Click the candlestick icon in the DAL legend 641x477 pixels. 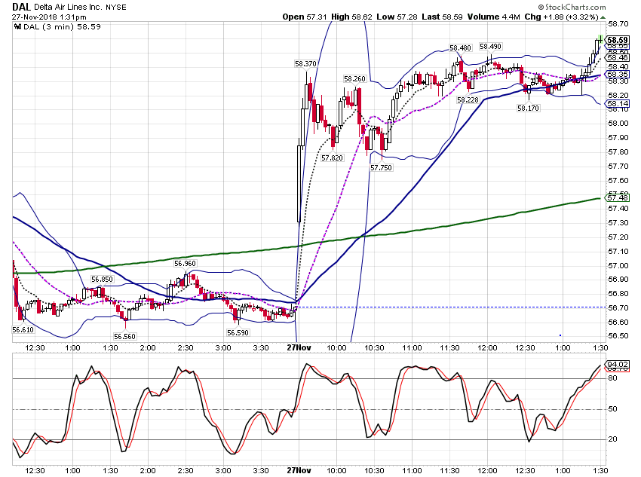18,26
